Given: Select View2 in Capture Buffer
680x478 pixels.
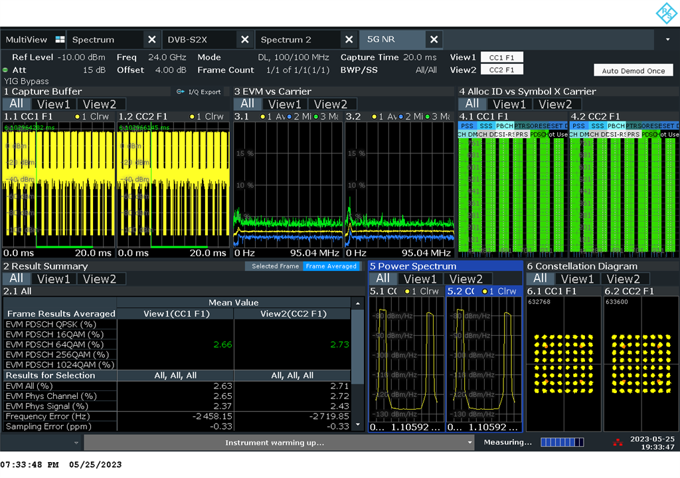Looking at the screenshot, I should [x=100, y=104].
